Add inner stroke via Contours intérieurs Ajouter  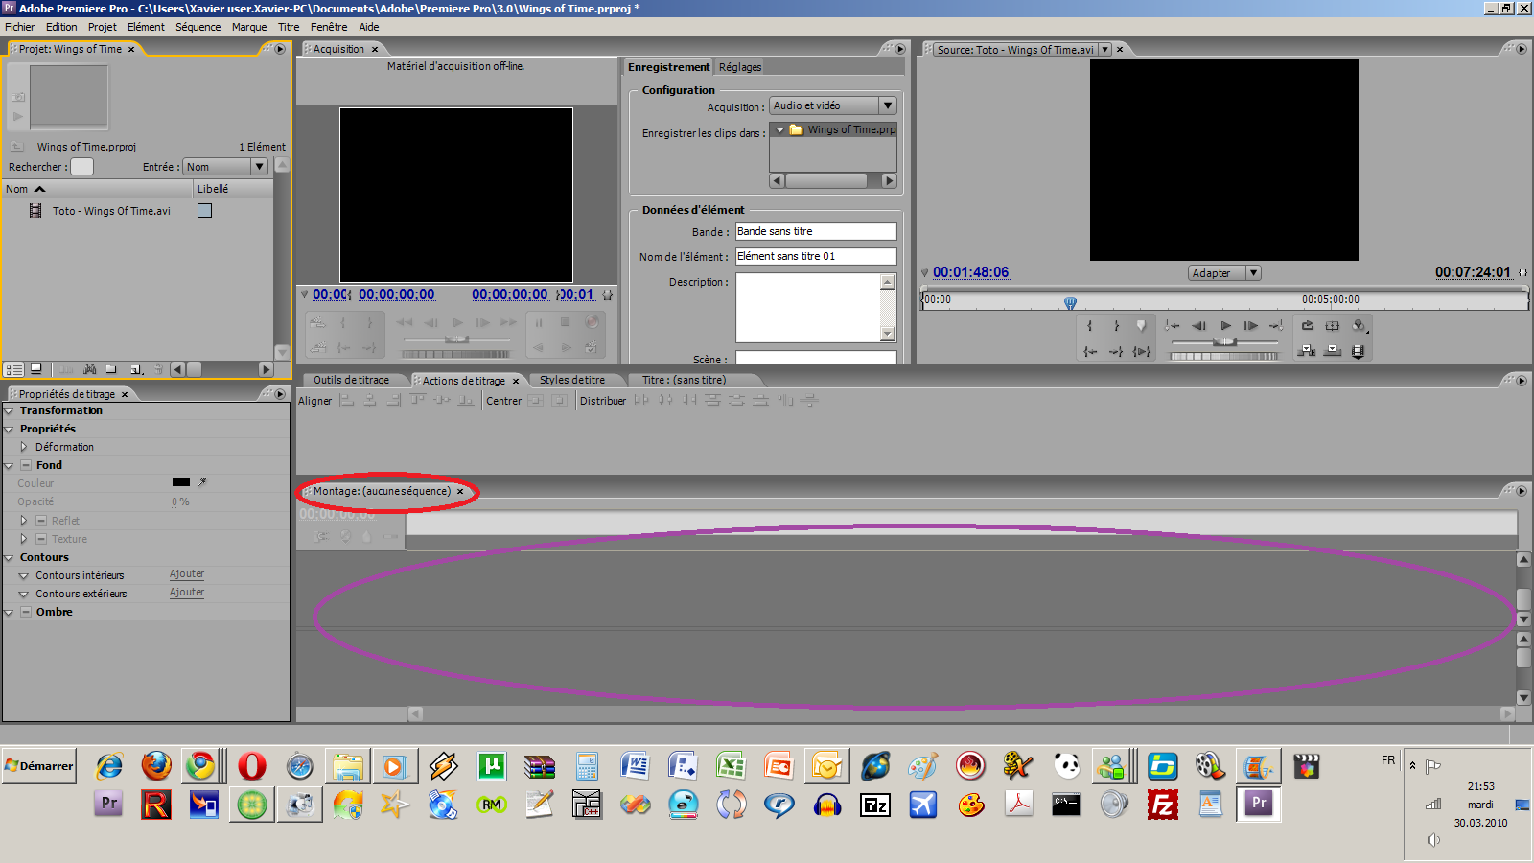[x=187, y=574]
